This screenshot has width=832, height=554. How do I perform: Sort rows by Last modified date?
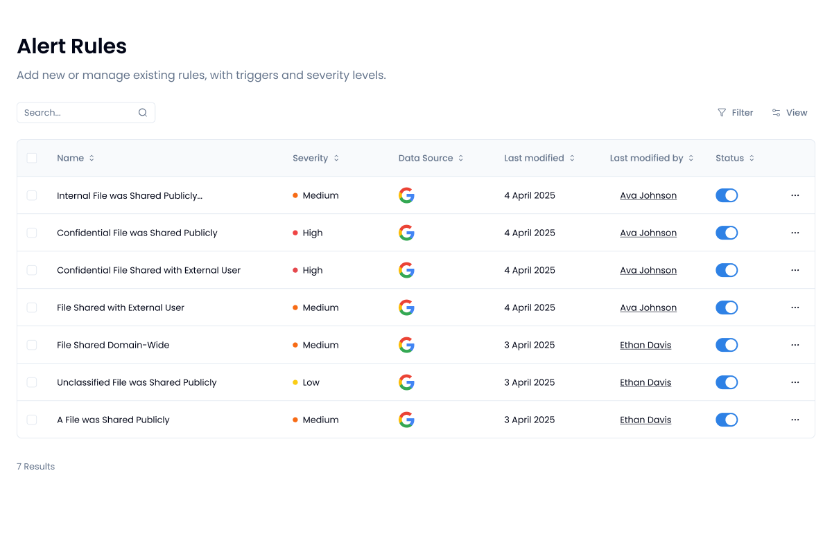pyautogui.click(x=571, y=158)
